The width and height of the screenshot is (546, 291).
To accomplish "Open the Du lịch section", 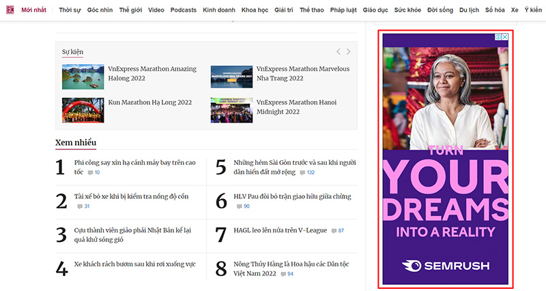I will coord(469,10).
